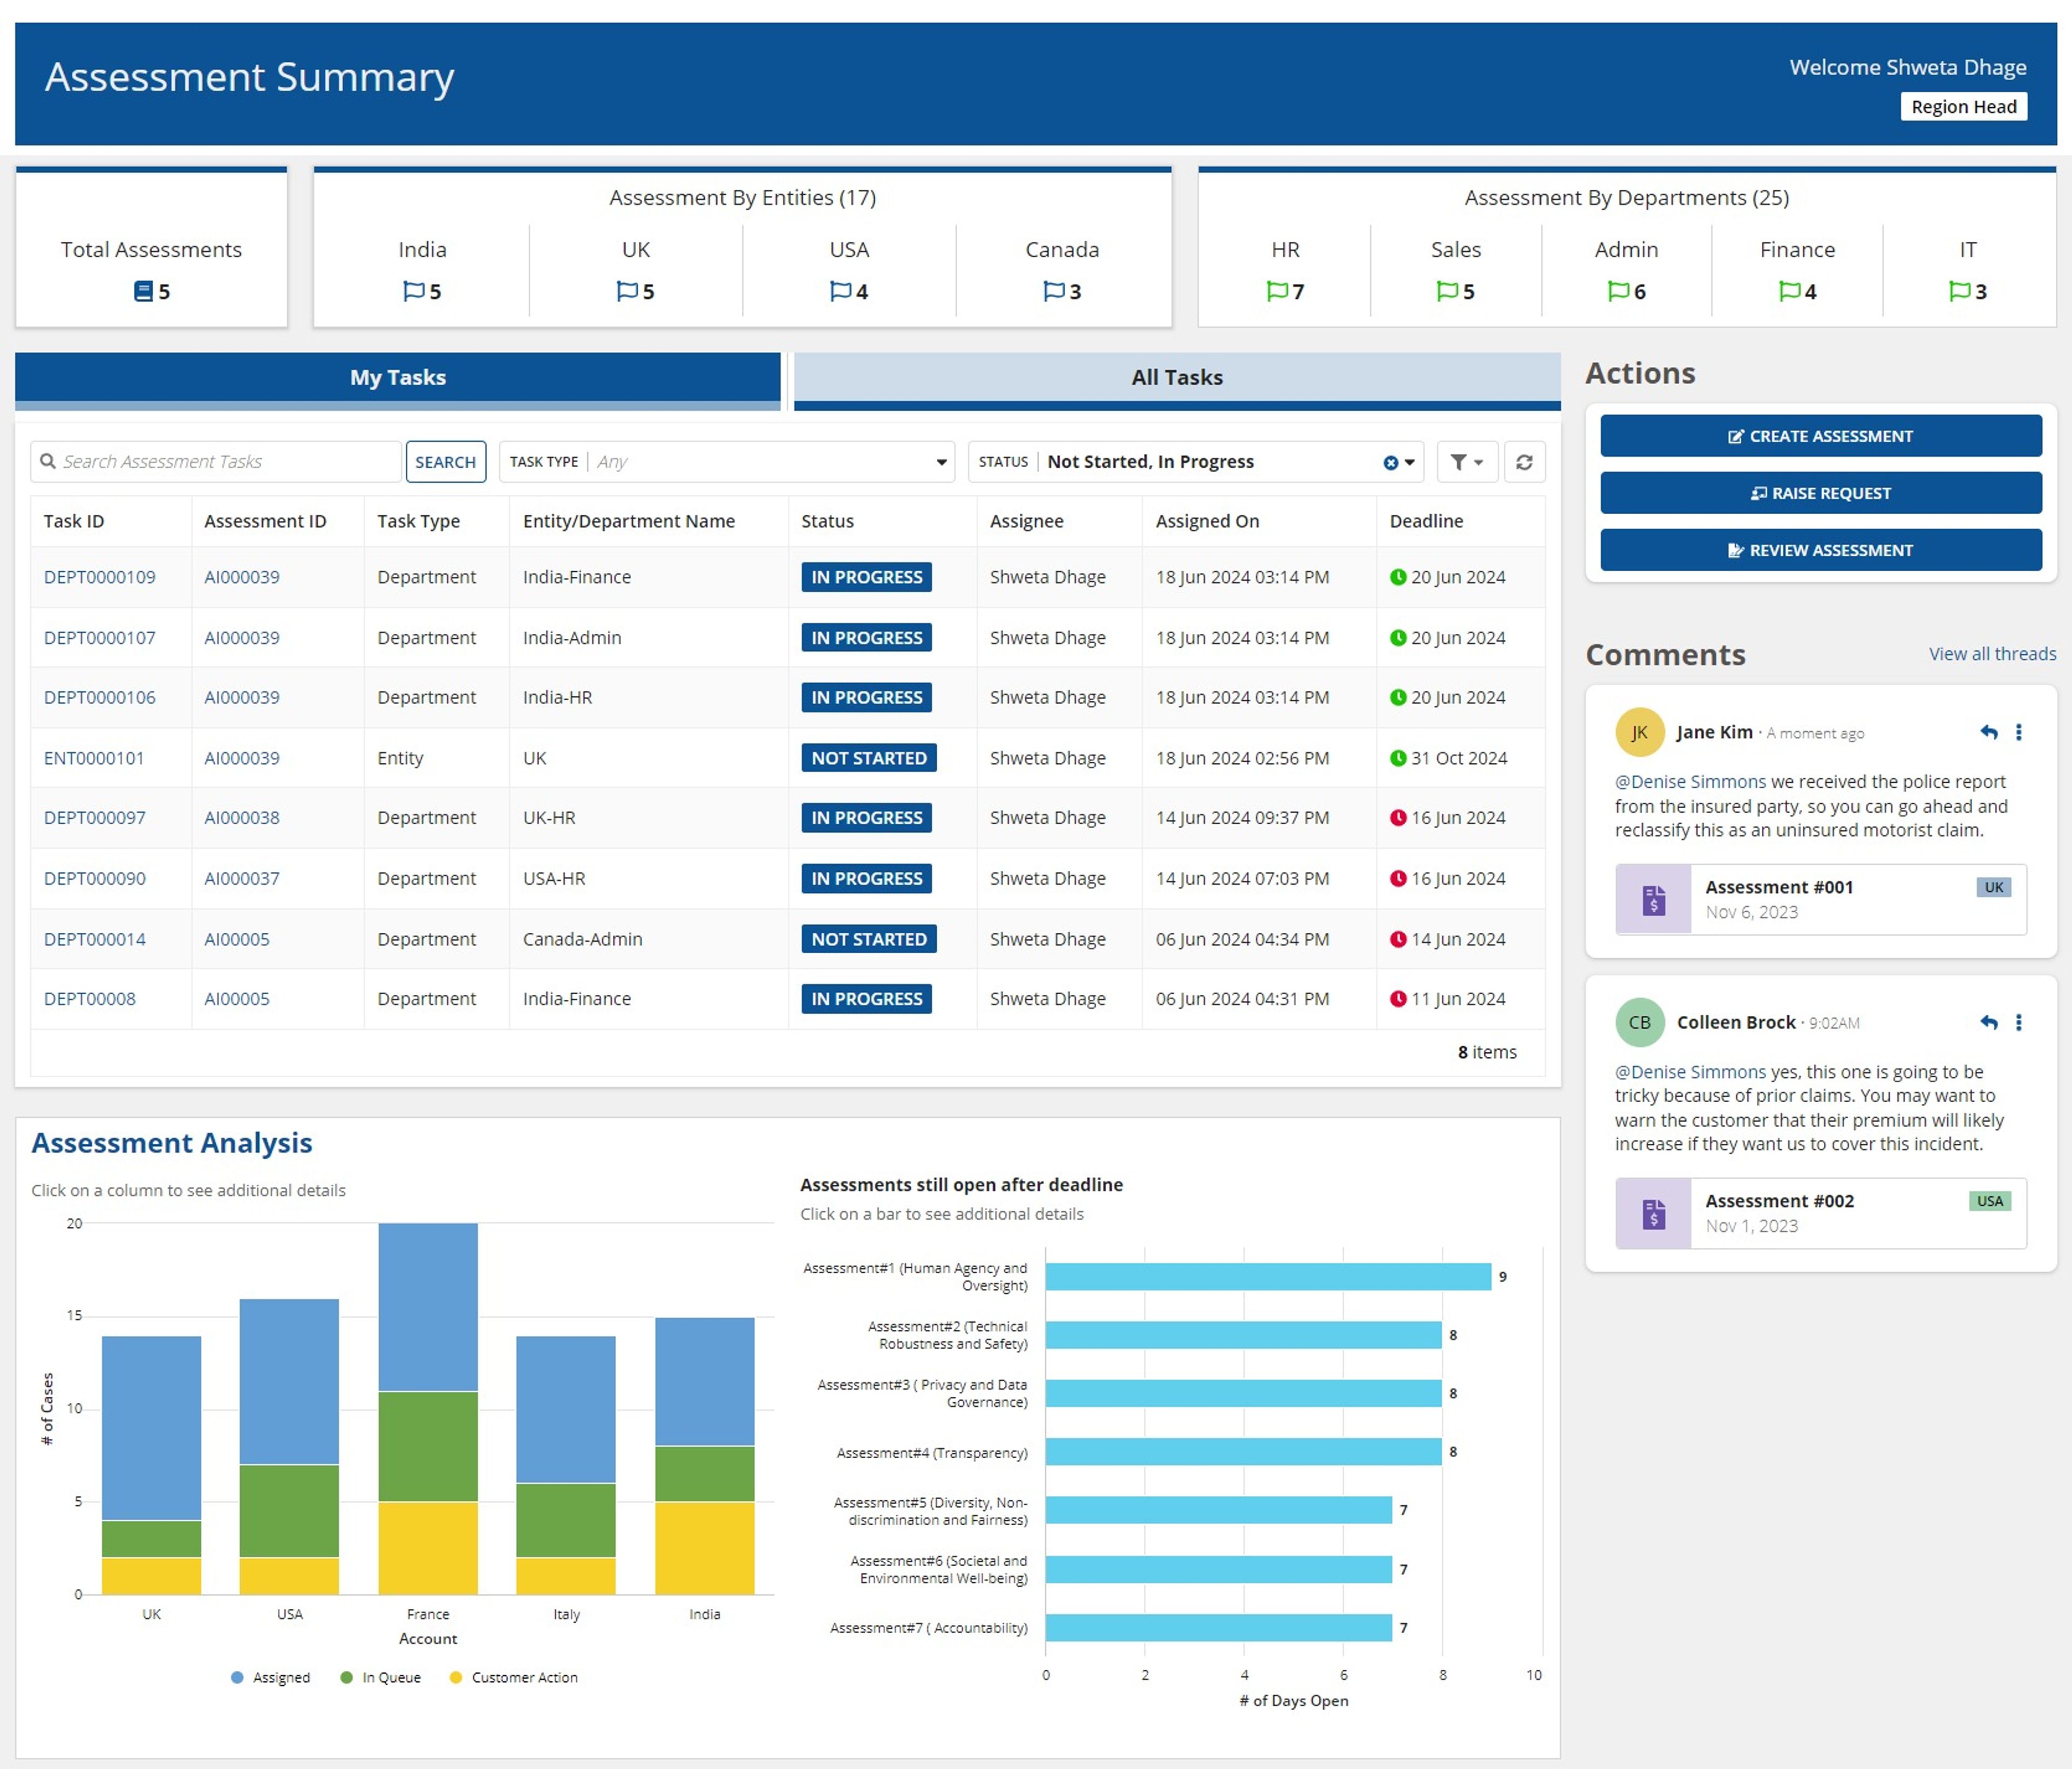2072x1769 pixels.
Task: Click the green deadline icon in ENT0000101 row
Action: pos(1398,758)
